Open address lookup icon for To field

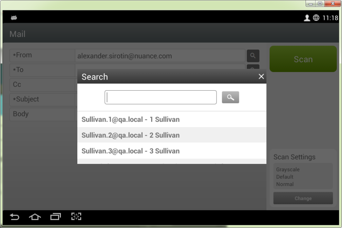253,67
